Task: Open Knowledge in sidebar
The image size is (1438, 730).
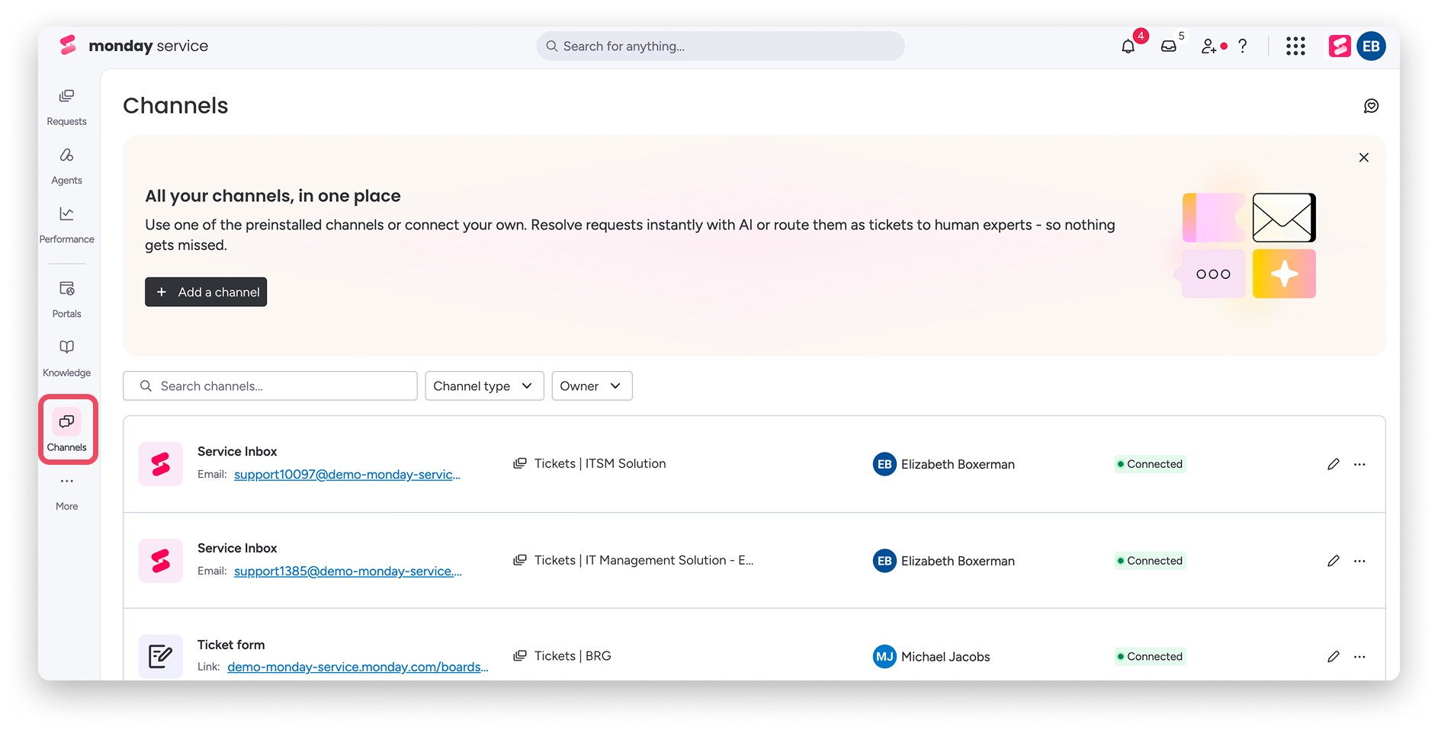Action: click(67, 358)
